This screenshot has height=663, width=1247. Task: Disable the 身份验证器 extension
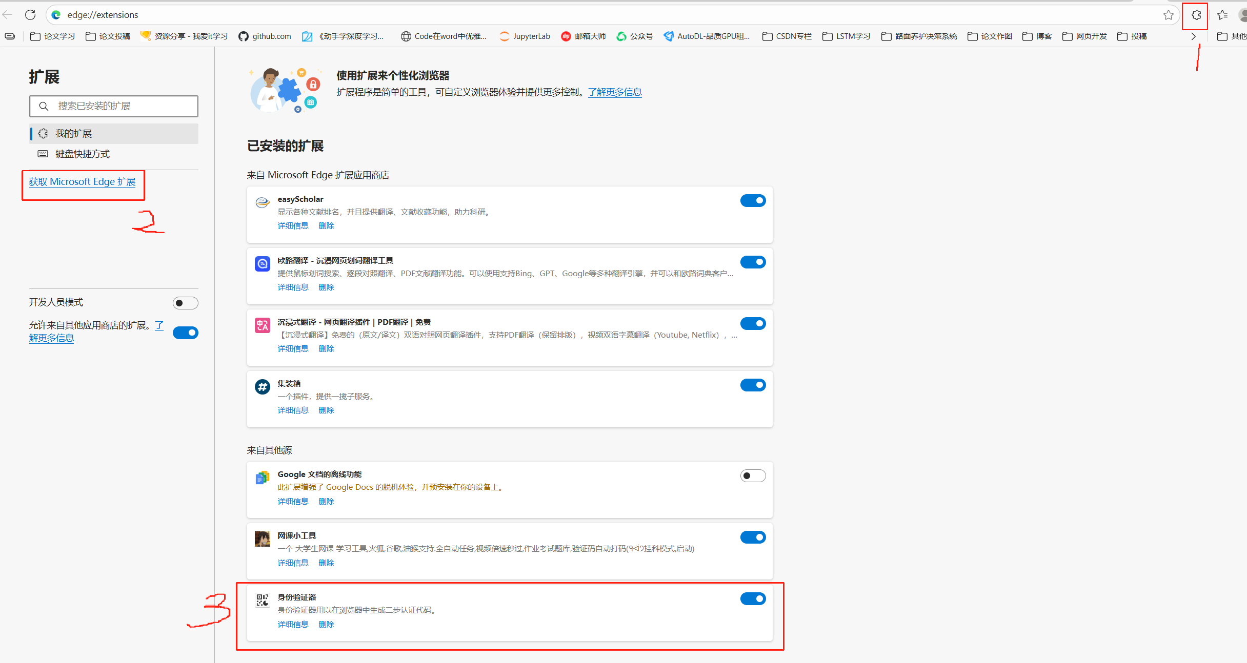[753, 599]
